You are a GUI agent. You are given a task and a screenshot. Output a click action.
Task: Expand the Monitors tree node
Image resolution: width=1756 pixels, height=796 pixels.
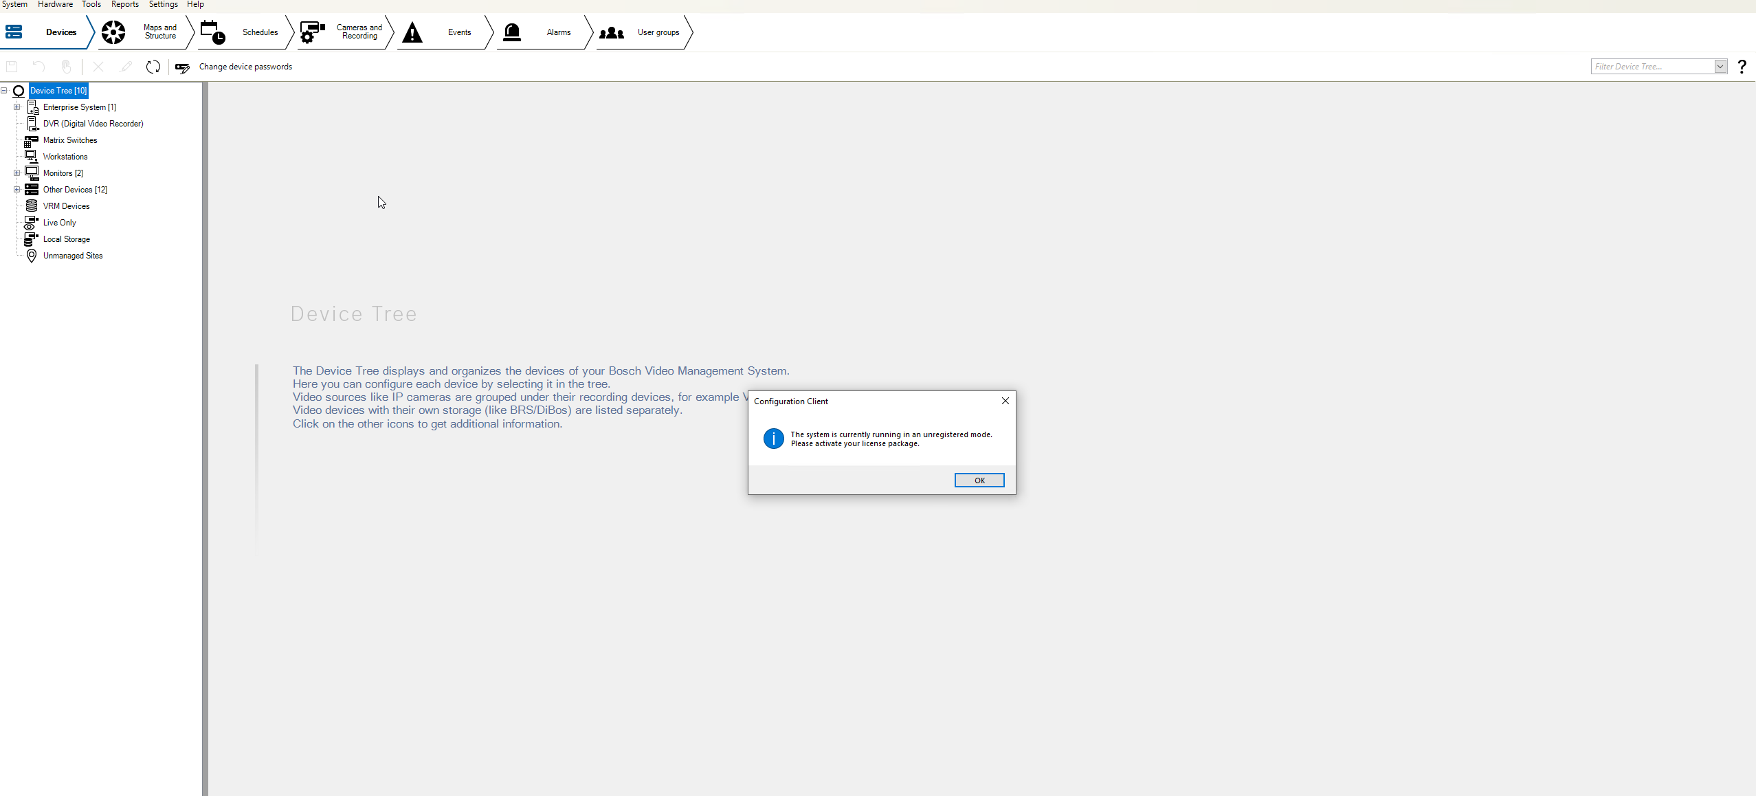click(17, 173)
